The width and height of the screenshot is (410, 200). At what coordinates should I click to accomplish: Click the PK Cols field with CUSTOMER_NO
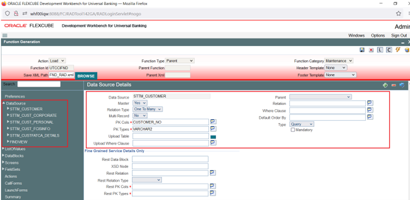(x=170, y=122)
